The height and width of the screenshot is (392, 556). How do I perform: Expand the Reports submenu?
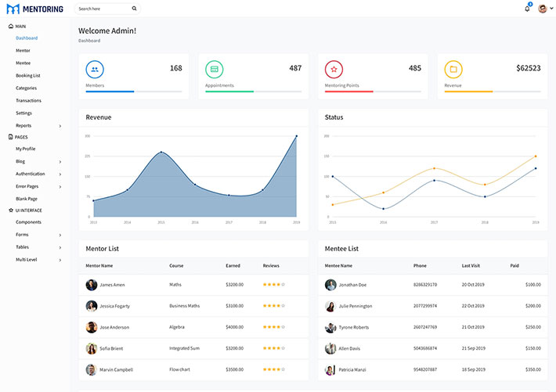click(60, 126)
